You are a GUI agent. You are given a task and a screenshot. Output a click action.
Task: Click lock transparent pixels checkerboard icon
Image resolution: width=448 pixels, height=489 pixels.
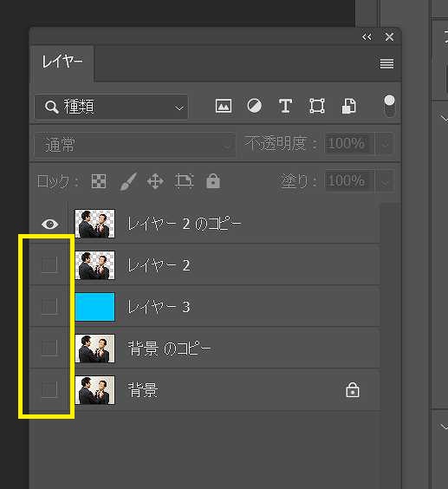click(x=99, y=181)
